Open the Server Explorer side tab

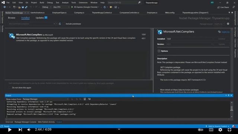[2, 17]
